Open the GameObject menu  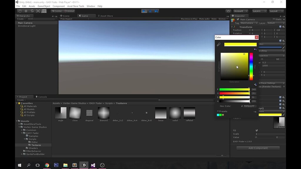click(43, 6)
